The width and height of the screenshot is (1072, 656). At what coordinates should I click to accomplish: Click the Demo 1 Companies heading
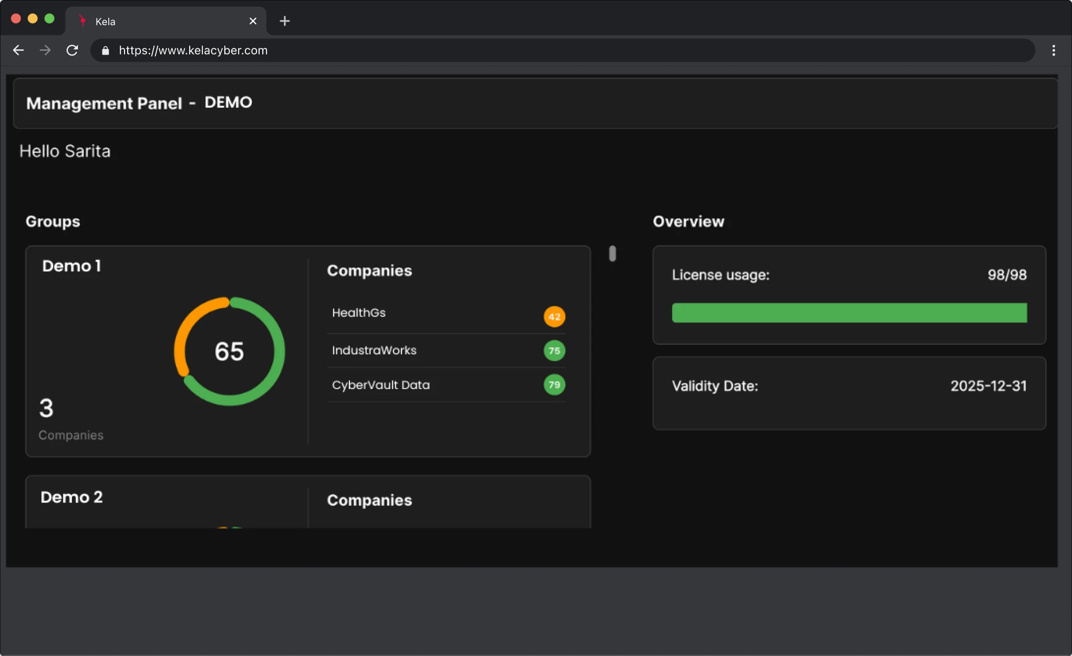tap(369, 271)
